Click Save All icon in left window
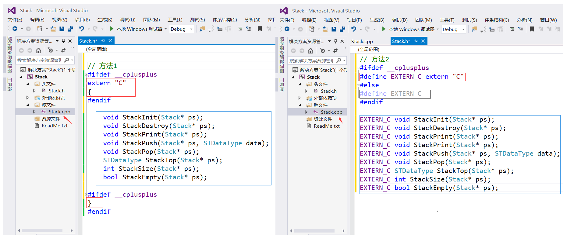567x238 pixels. (70, 29)
